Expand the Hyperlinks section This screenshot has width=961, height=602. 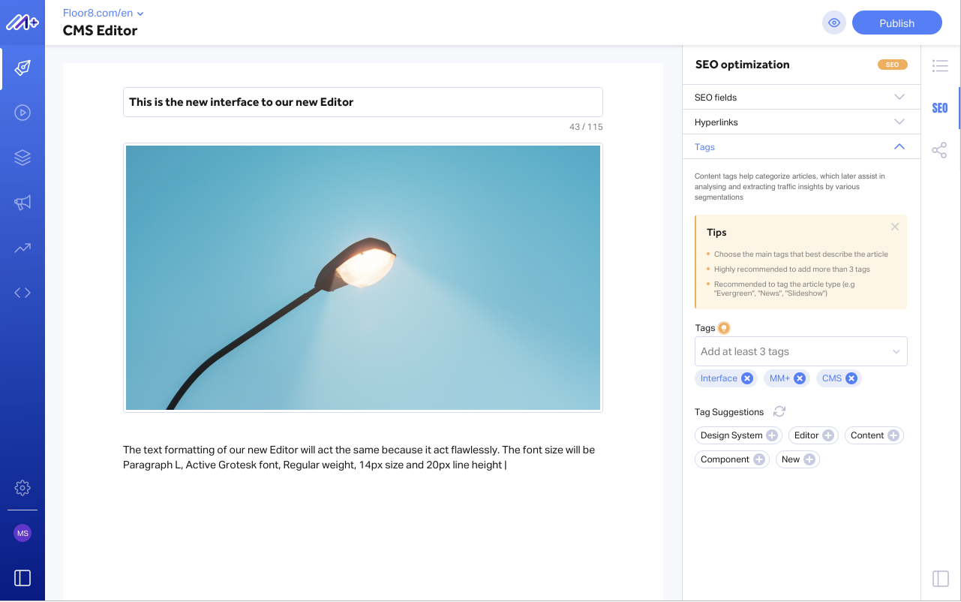pyautogui.click(x=801, y=122)
